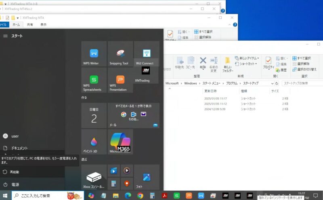
Task: Switch to the 共有 tab in XMTrading MT4
Action: 30,25
